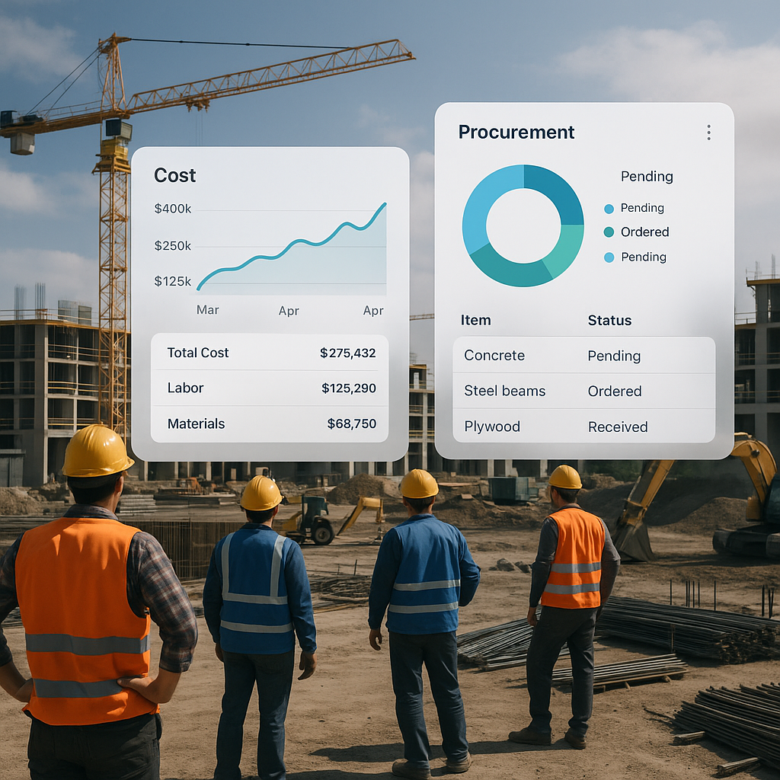Screen dimensions: 780x780
Task: Select the Concrete item row
Action: coord(584,355)
